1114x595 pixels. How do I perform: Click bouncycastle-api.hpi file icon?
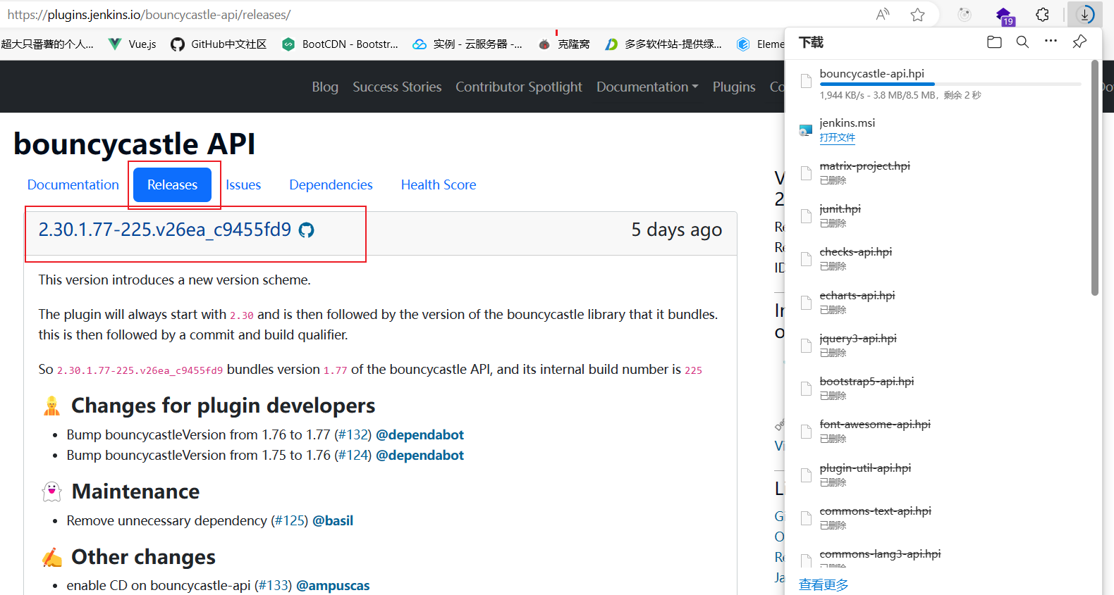coord(806,82)
